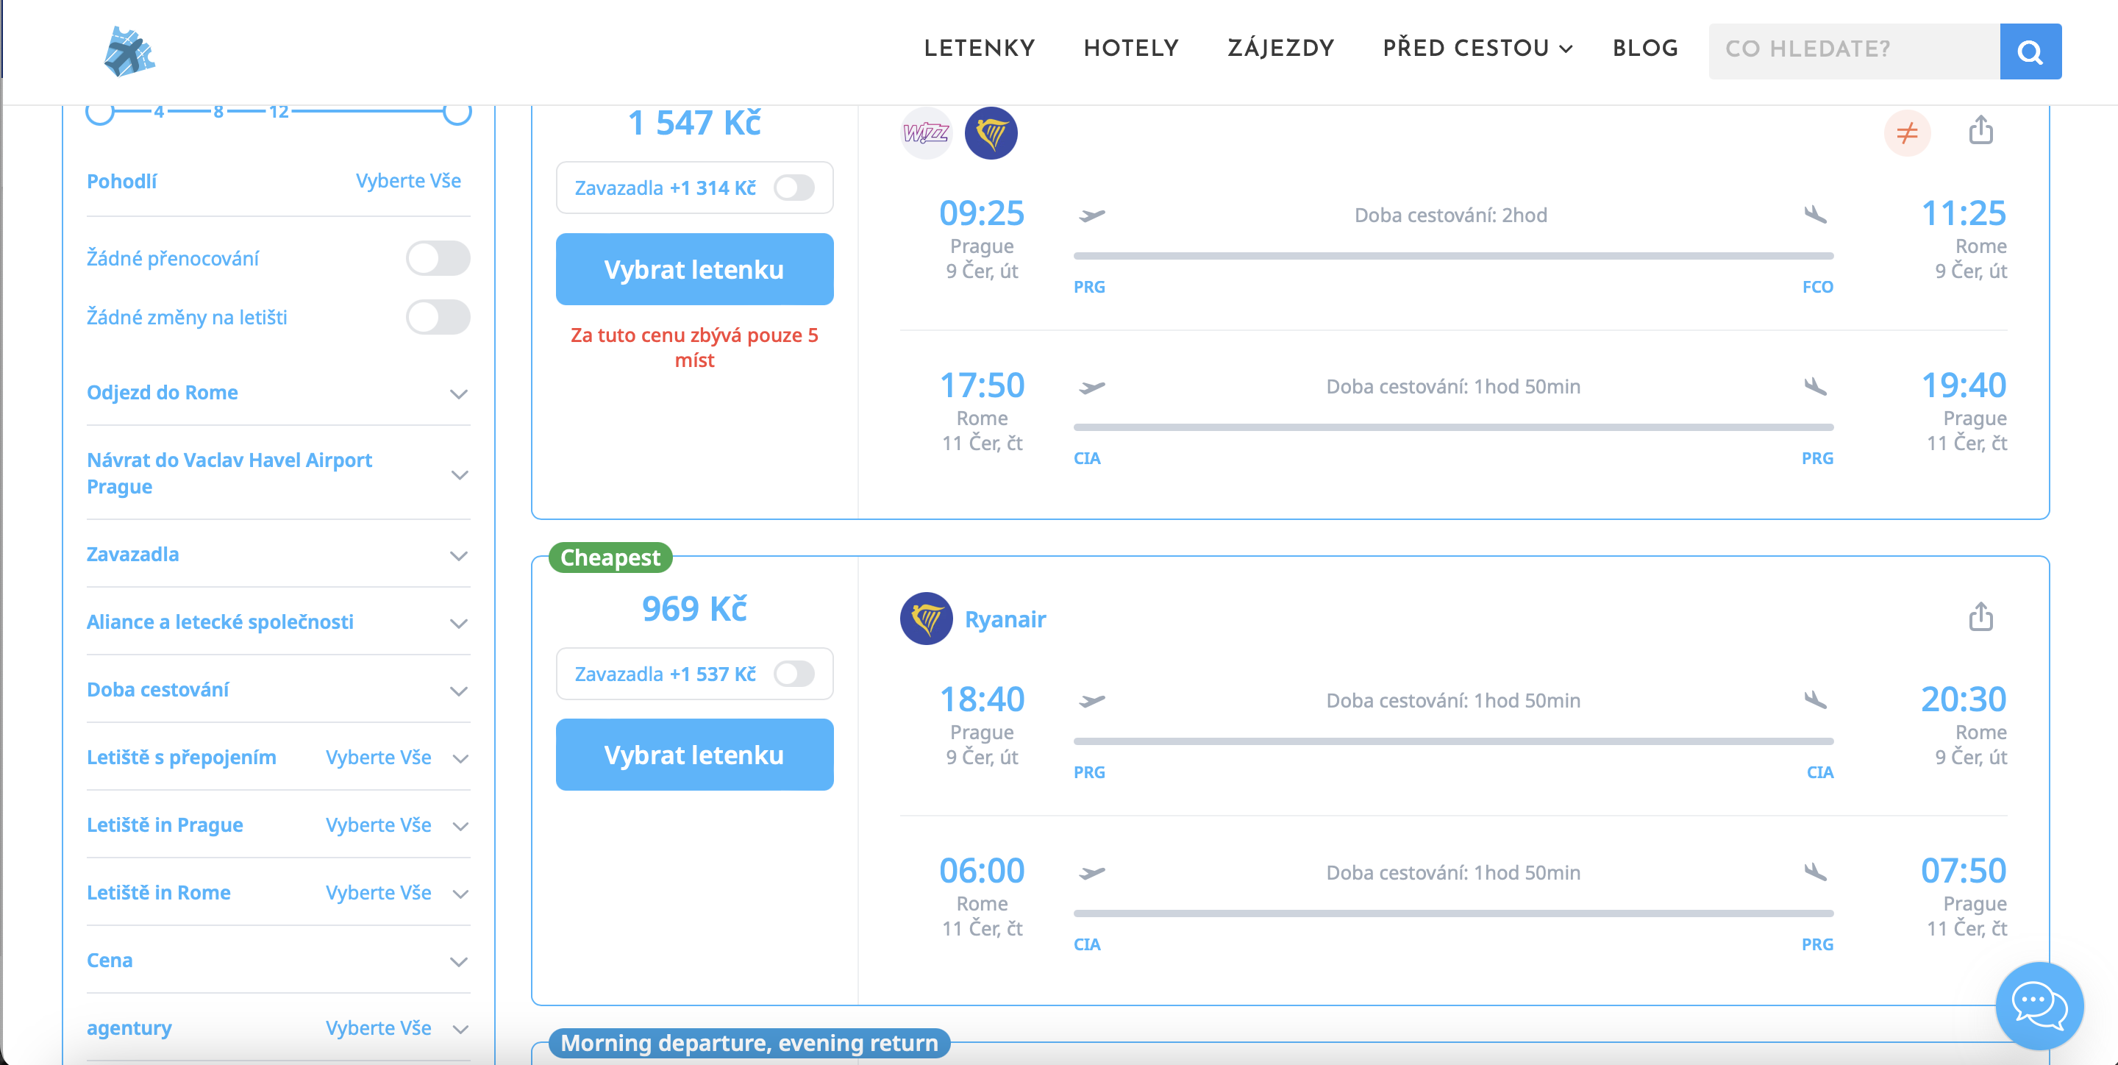Open the HOTELY menu item
Screen dimensions: 2118x1065
coord(1130,49)
